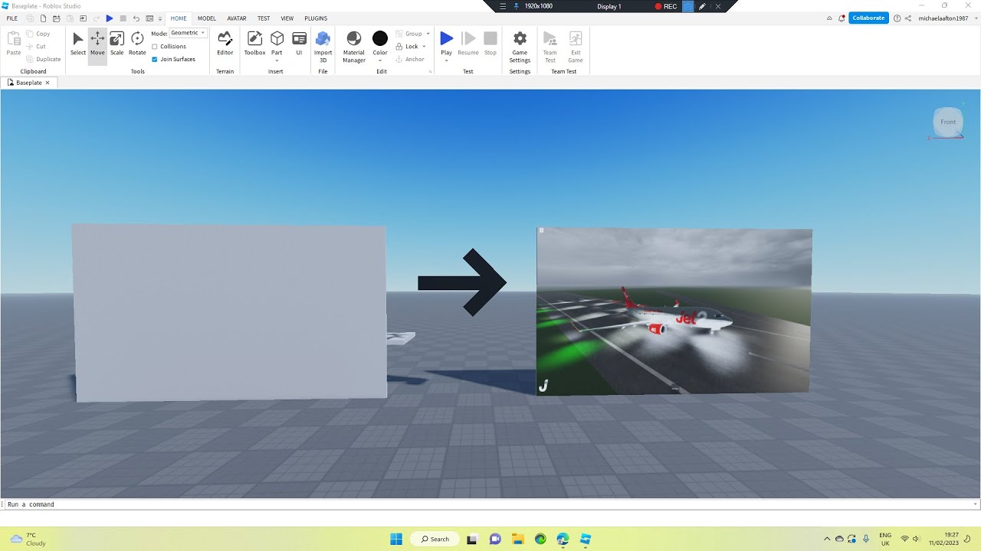Image resolution: width=981 pixels, height=551 pixels.
Task: Select the Jet2 airplane image part
Action: pos(674,311)
